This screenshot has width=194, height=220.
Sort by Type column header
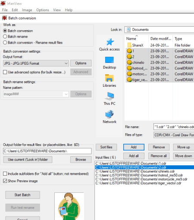pos(184,38)
